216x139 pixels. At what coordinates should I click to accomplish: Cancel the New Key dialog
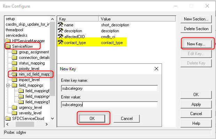126,119
